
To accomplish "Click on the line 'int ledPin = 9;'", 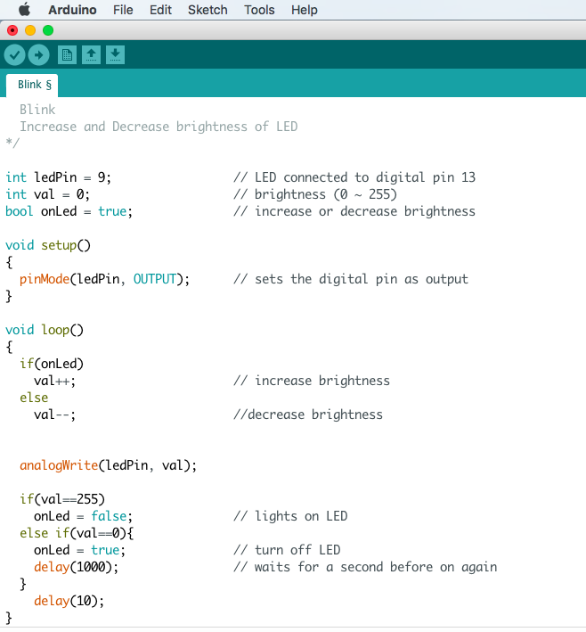I will click(59, 177).
